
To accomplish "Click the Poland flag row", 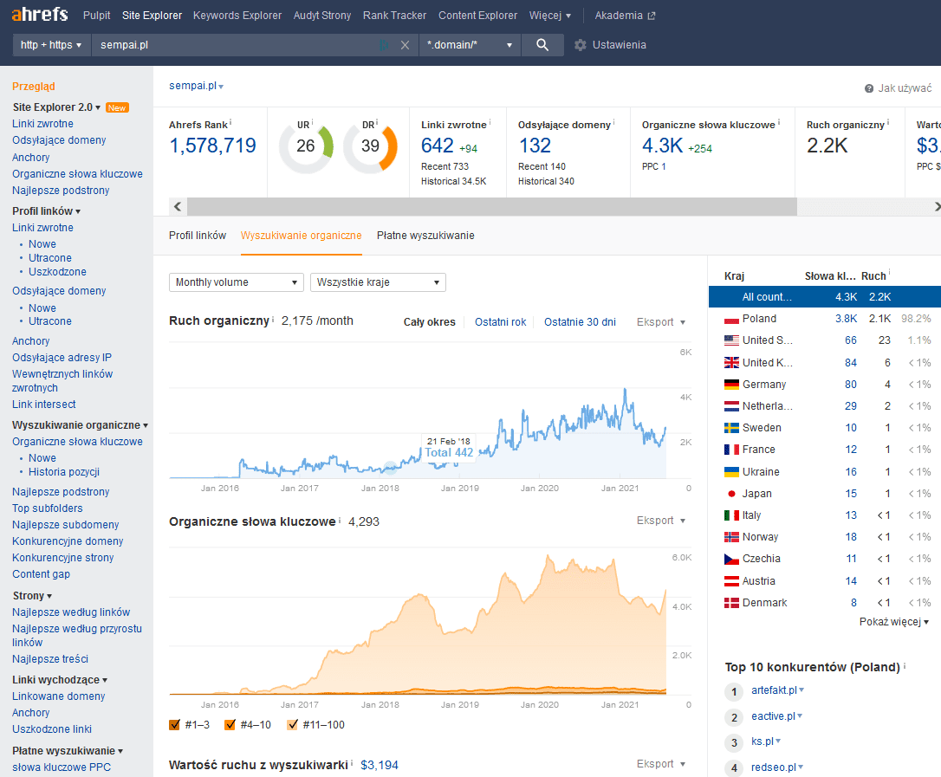I will (825, 319).
